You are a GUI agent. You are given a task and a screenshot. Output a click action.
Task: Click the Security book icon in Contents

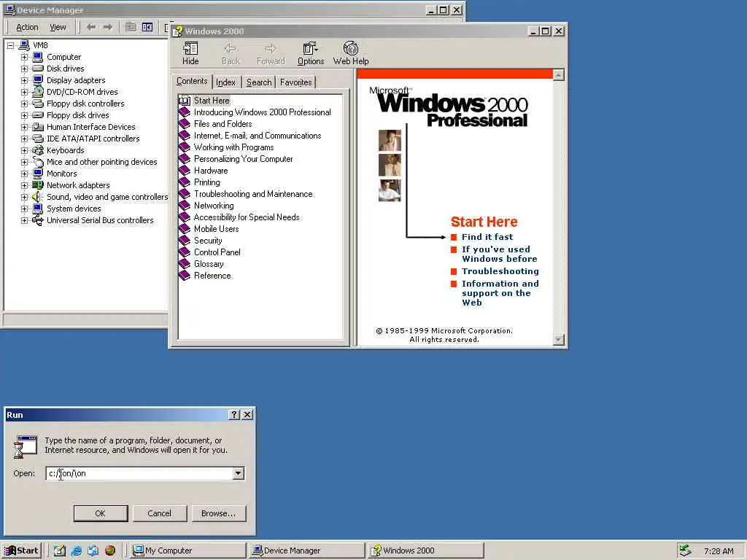pos(185,241)
